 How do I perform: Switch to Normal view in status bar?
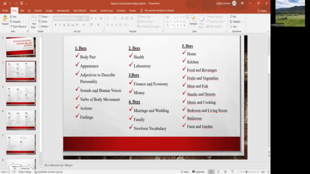coord(211,172)
